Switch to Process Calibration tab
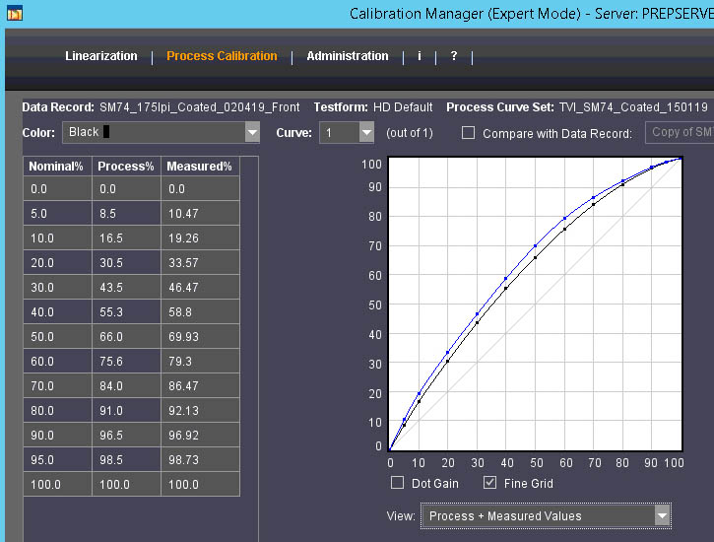The height and width of the screenshot is (542, 714). [x=222, y=56]
